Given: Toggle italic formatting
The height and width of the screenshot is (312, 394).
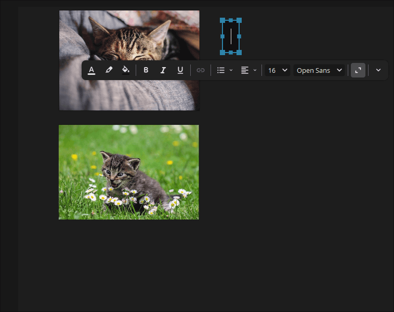Looking at the screenshot, I should click(163, 70).
